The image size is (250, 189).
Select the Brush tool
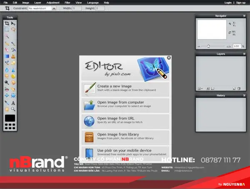(13, 44)
